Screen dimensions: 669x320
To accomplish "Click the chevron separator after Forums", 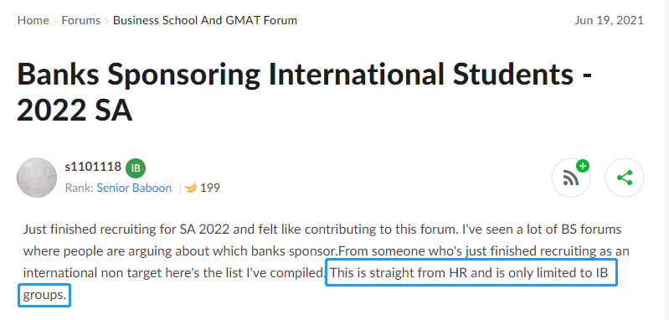I will [x=106, y=20].
